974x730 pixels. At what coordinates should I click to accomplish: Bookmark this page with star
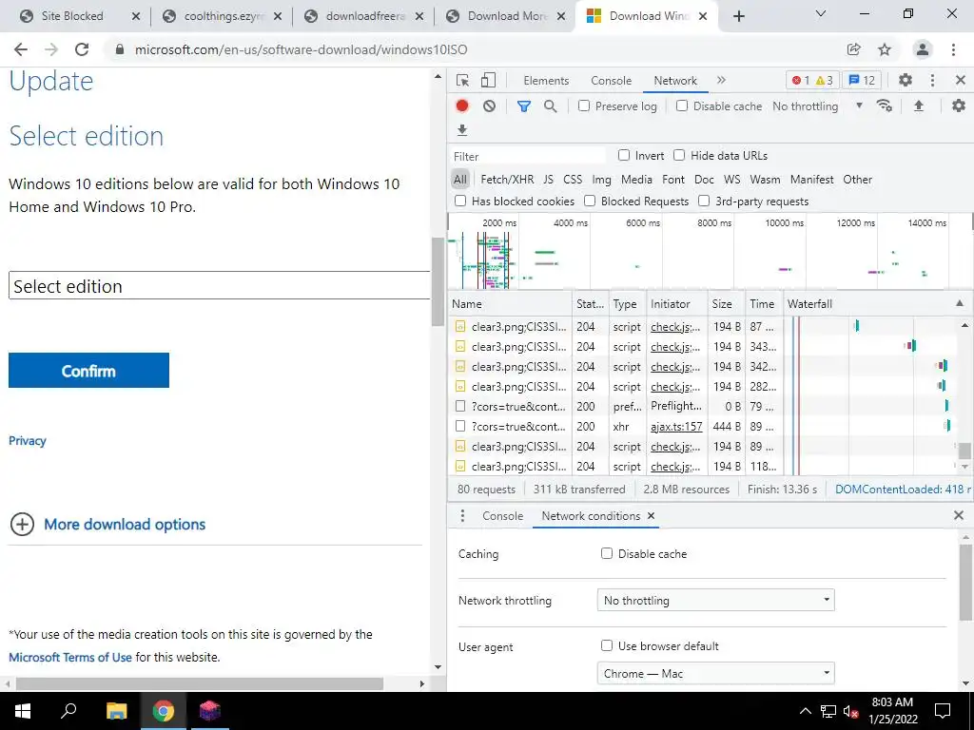coord(885,49)
